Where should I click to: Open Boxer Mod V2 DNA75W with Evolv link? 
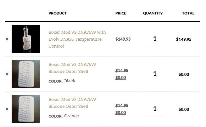point(77,39)
